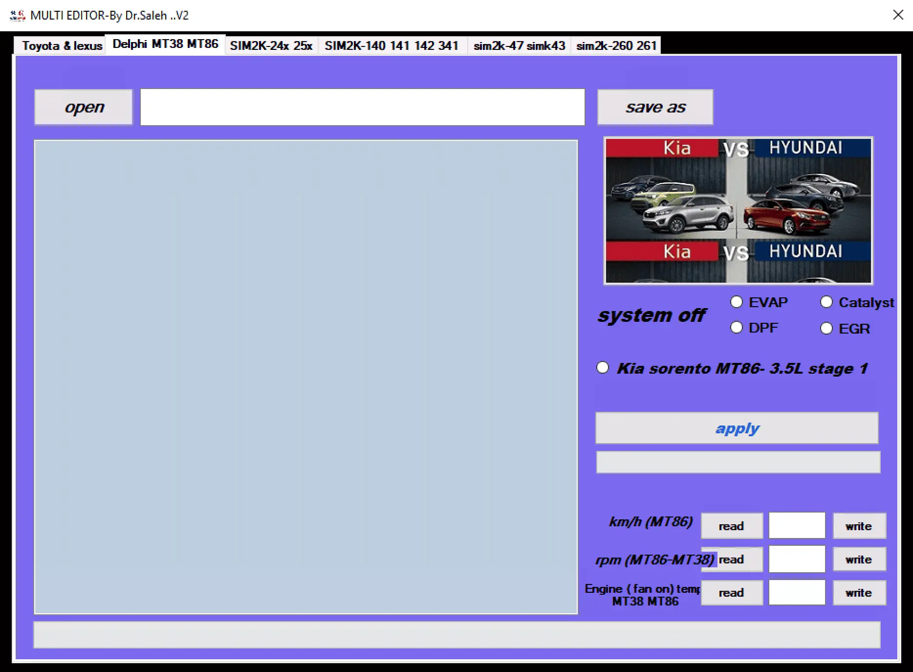Click the bottom status bar
Screen dimensions: 913x672
[457, 635]
